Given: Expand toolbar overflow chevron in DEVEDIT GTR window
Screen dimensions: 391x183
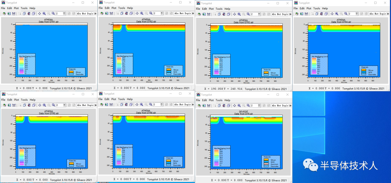Looking at the screenshot, I should [290, 106].
